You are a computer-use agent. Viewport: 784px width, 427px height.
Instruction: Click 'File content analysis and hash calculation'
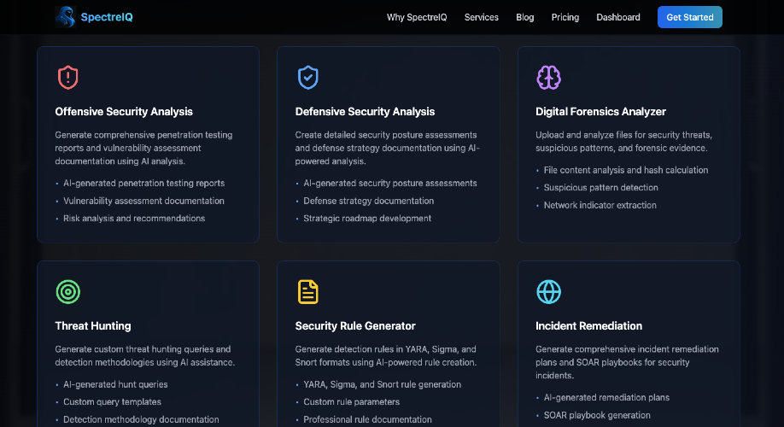(626, 170)
